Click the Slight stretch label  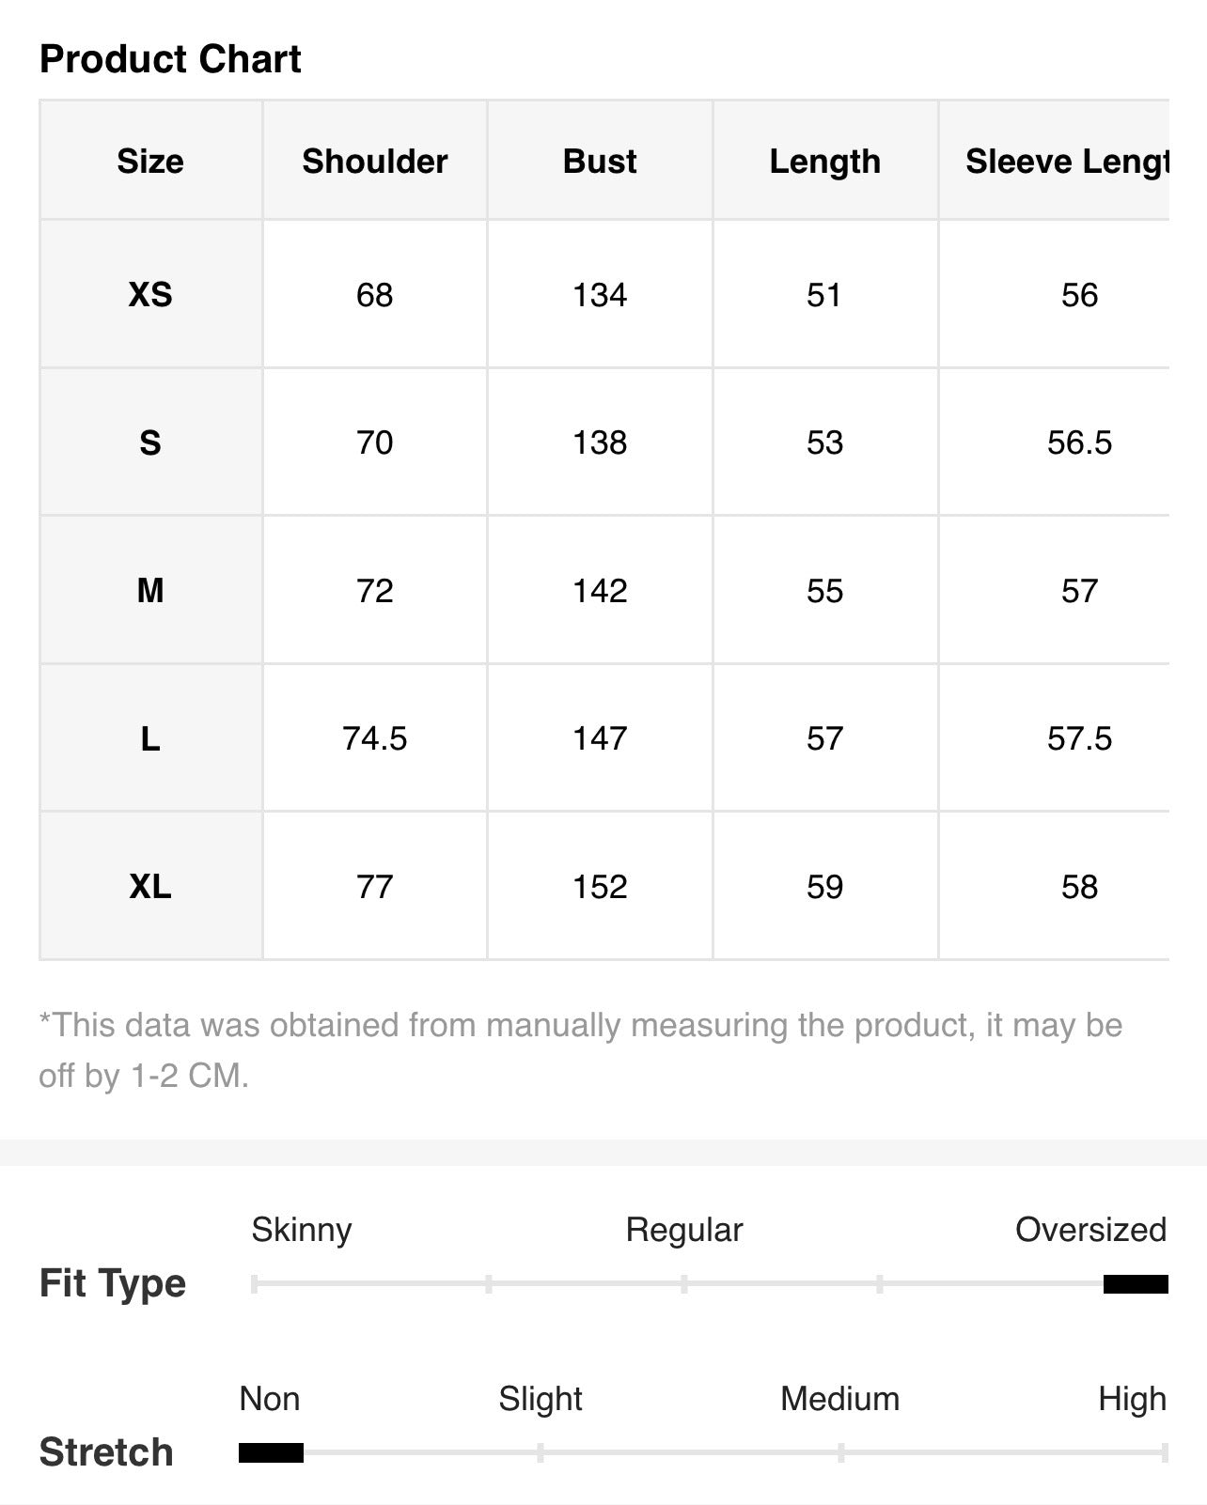pos(541,1399)
